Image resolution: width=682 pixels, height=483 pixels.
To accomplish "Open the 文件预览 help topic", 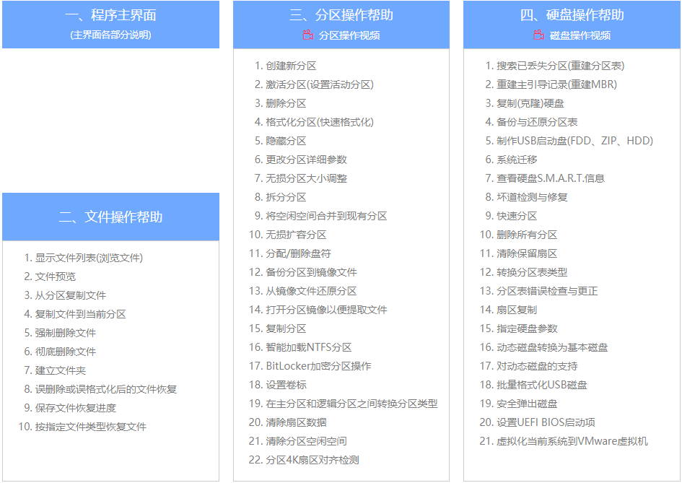I will click(56, 277).
